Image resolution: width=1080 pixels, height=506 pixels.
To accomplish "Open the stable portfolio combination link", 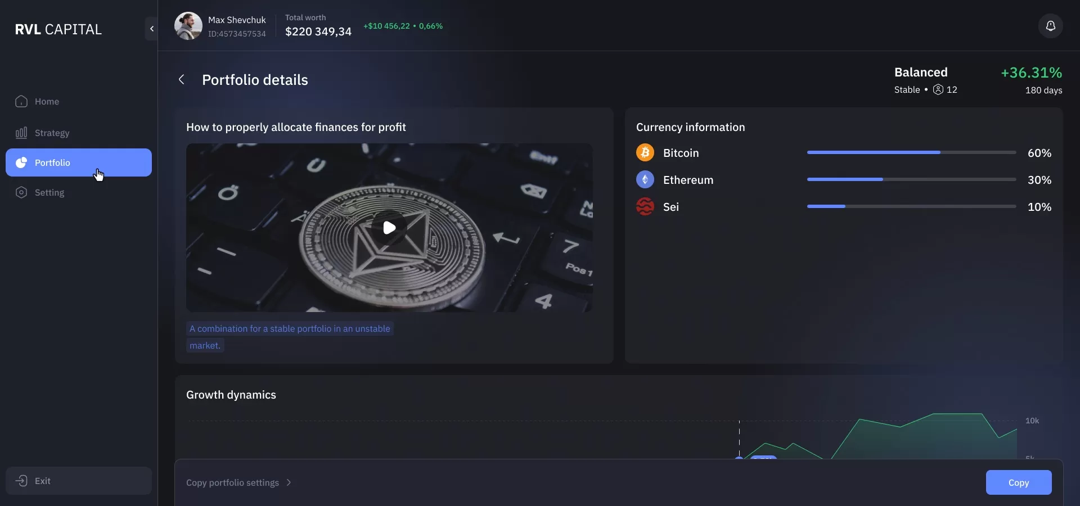I will [x=290, y=328].
